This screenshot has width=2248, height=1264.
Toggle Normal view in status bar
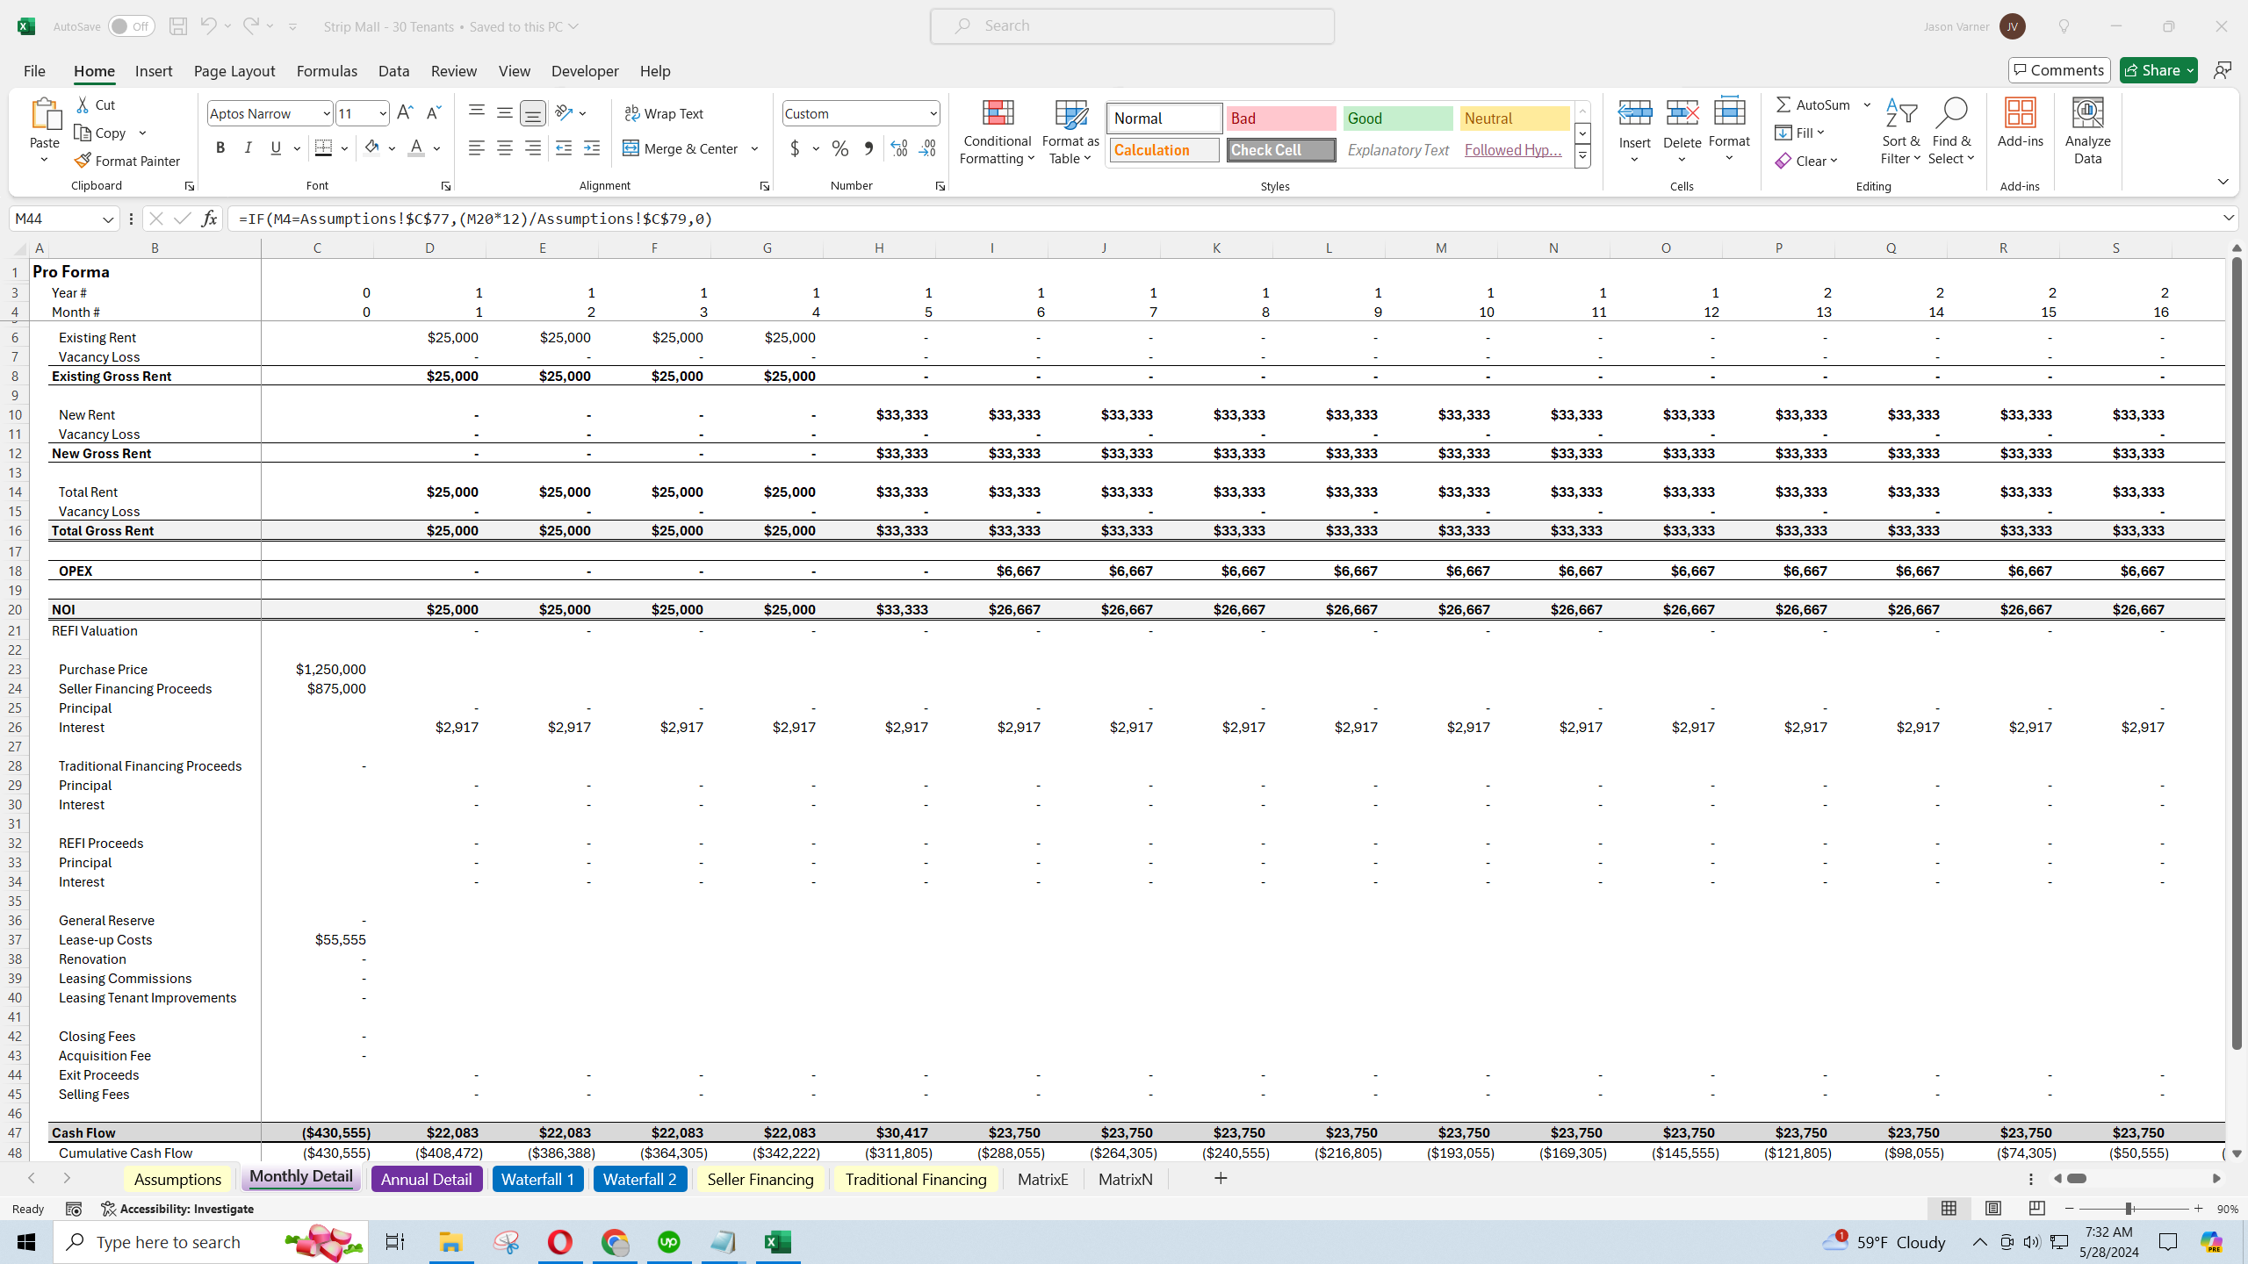[x=1949, y=1209]
